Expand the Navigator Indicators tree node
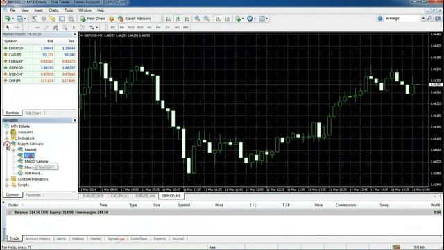444x250 pixels. (x=6, y=138)
